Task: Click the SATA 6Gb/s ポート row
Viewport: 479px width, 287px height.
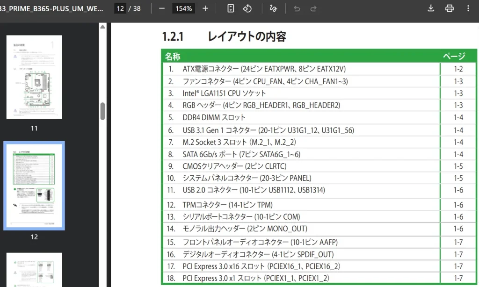Action: (x=241, y=155)
